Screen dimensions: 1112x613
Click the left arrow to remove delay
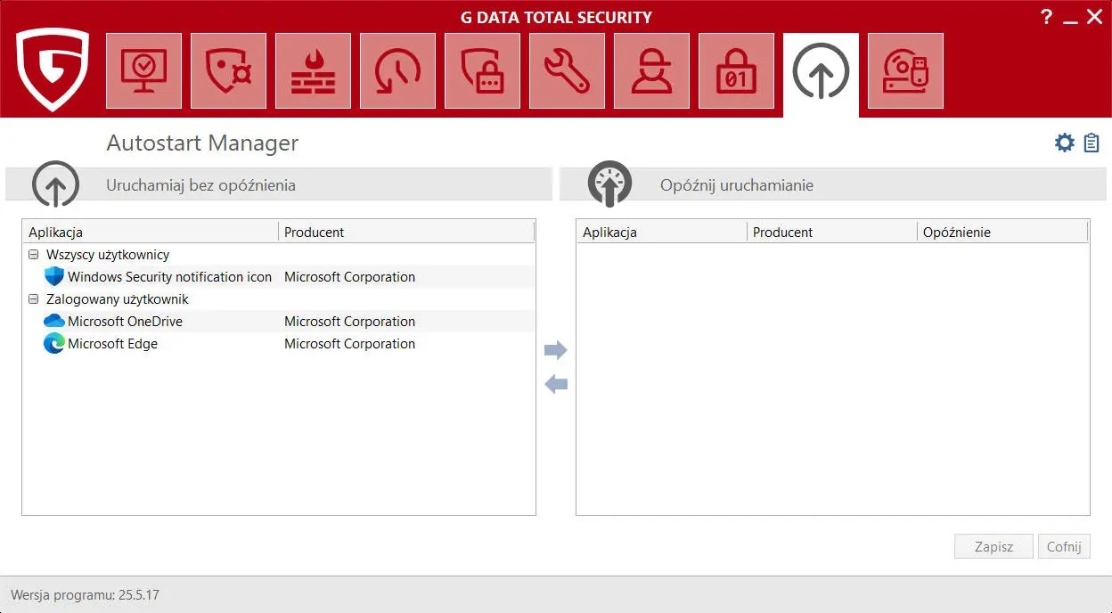coord(555,385)
